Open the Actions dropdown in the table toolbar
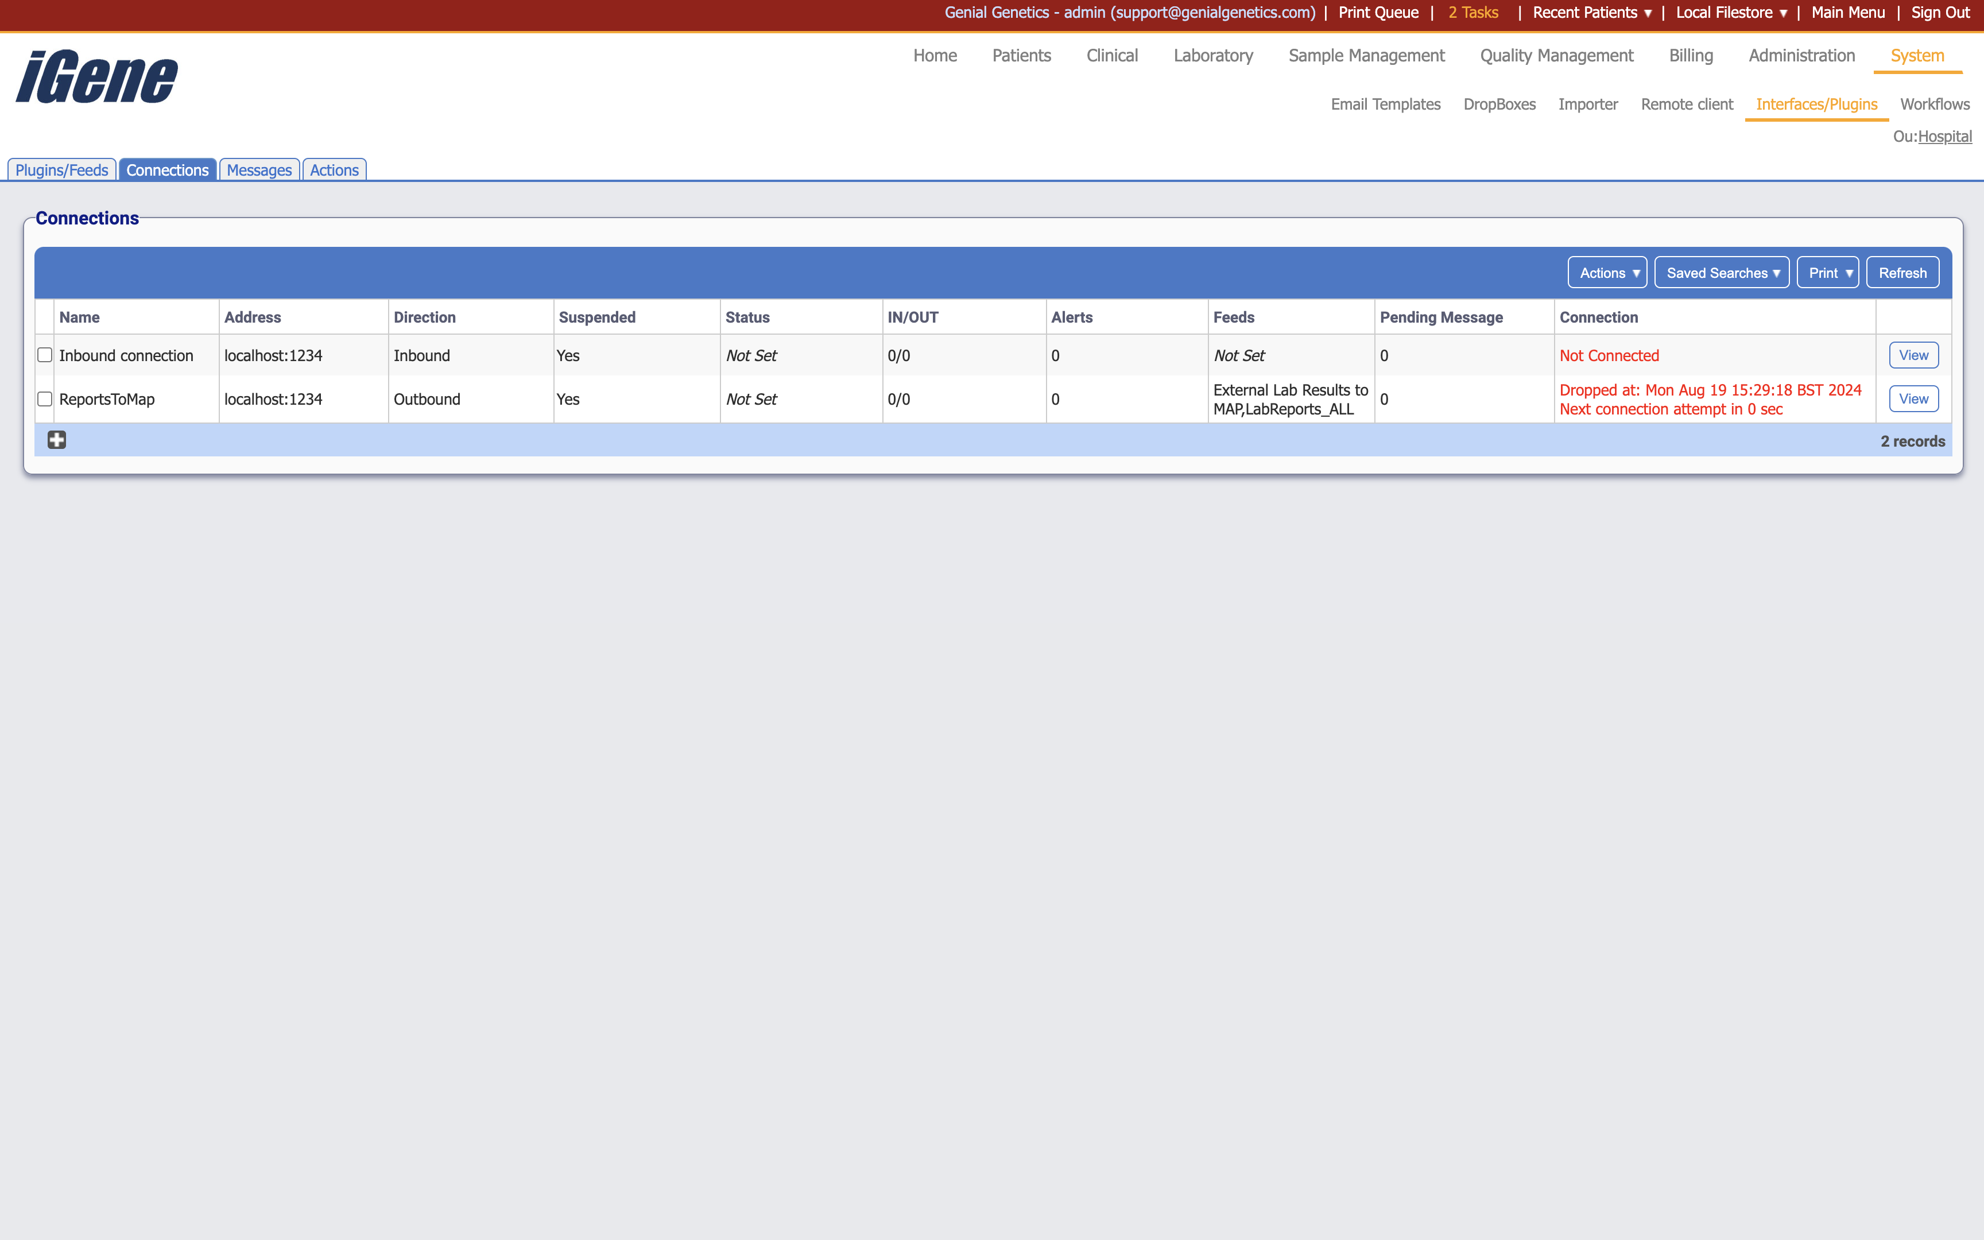1984x1240 pixels. pyautogui.click(x=1606, y=272)
